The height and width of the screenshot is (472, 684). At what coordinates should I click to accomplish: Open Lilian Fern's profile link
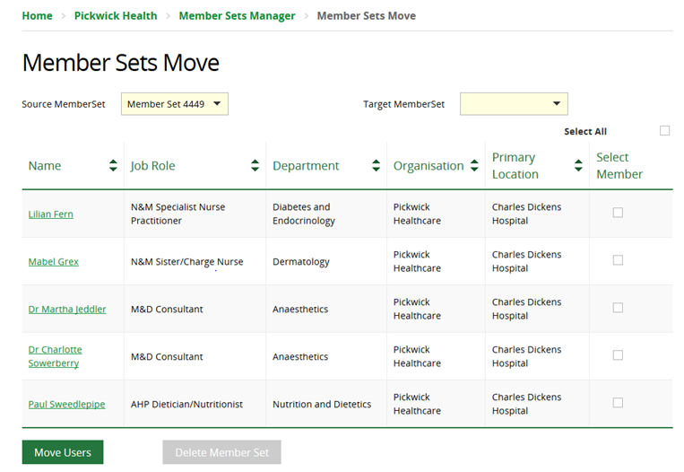click(51, 214)
